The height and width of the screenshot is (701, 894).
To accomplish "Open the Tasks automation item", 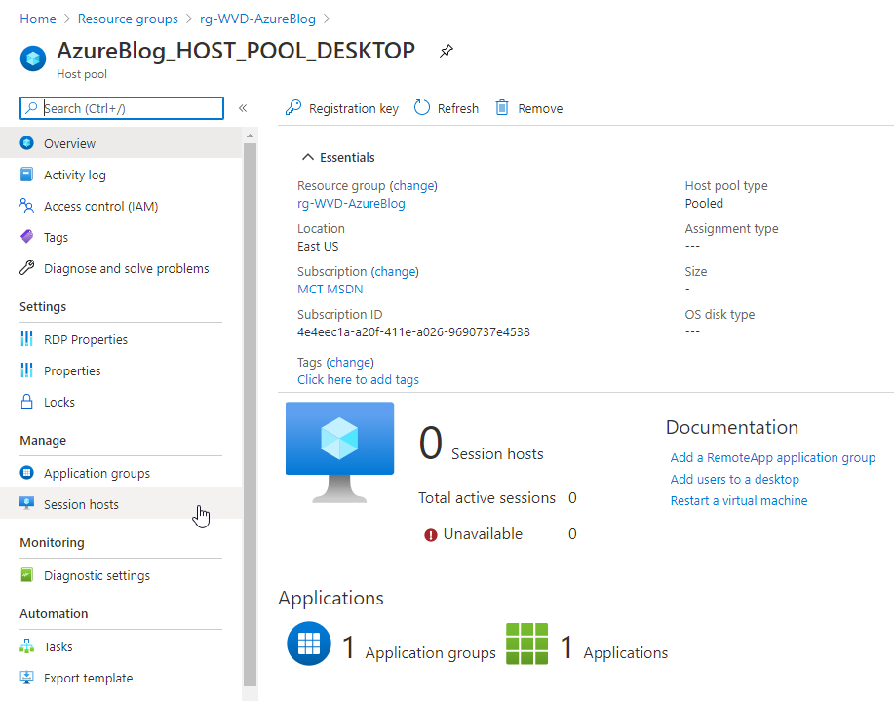I will coord(60,646).
